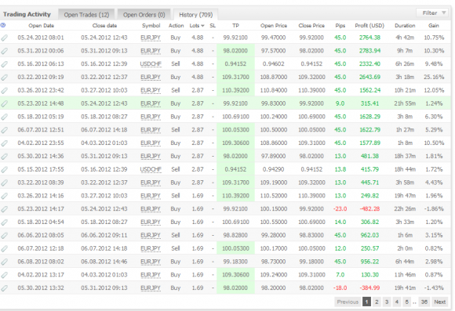Jump to last page 36
Viewport: 455px width, 311px height.
424,302
